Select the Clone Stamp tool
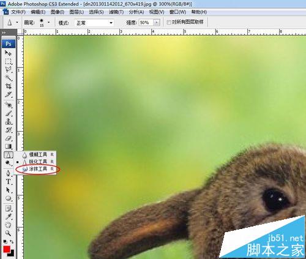 [8, 122]
